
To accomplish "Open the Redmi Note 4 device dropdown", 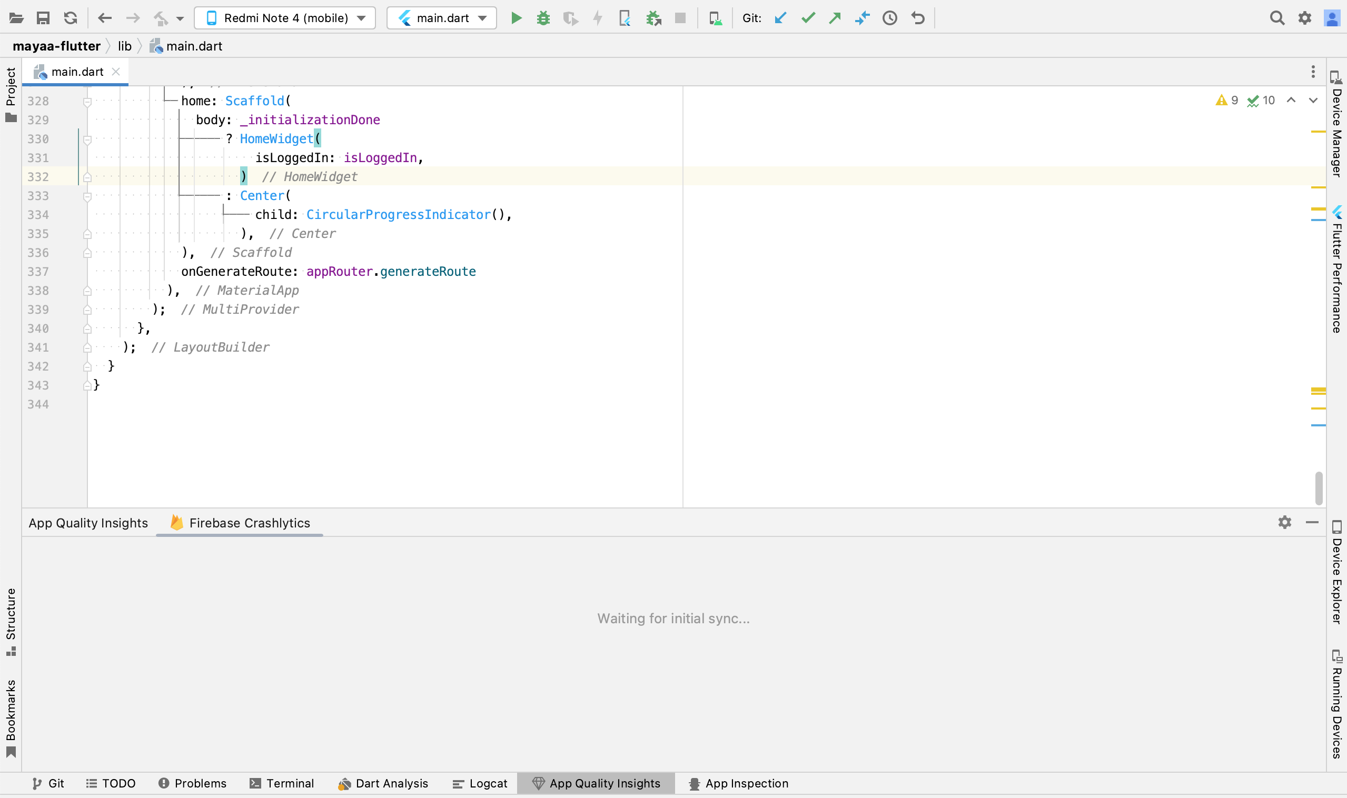I will tap(285, 18).
